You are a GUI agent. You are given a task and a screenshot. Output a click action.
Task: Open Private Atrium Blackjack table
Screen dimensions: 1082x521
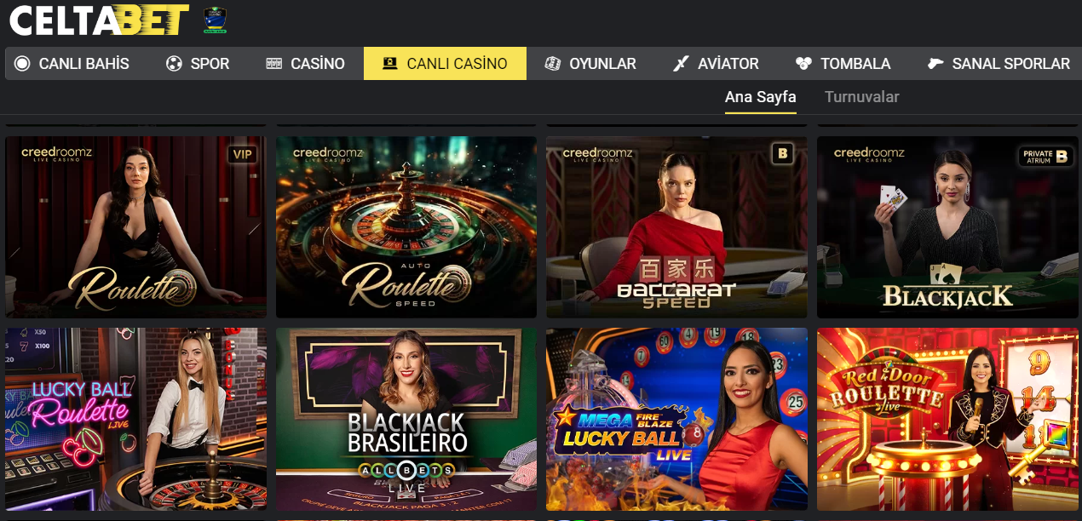coord(947,227)
